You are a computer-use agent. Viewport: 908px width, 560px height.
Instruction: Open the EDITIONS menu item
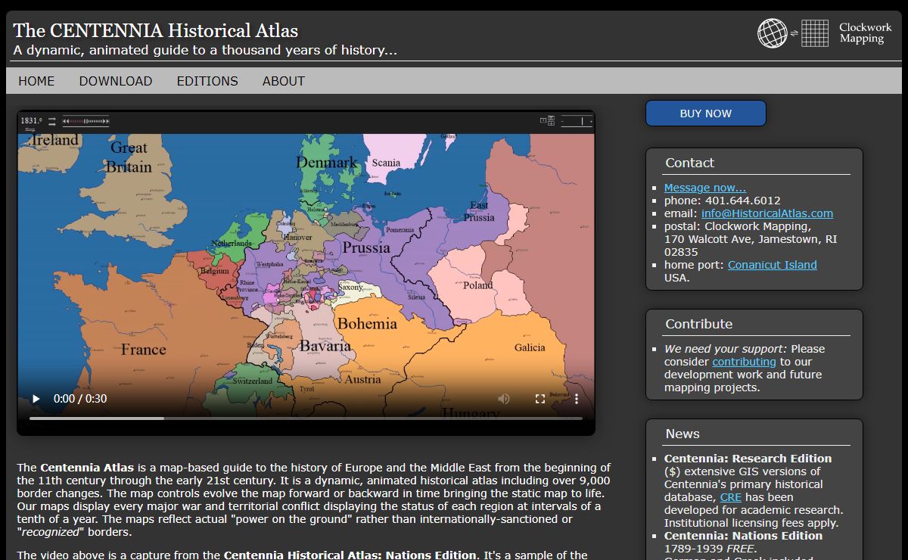[207, 81]
